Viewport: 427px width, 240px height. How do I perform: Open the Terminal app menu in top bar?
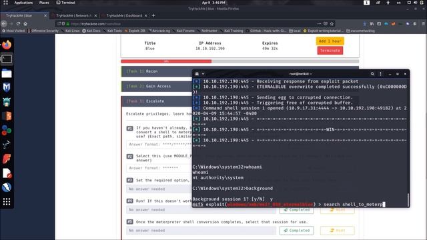click(x=65, y=3)
